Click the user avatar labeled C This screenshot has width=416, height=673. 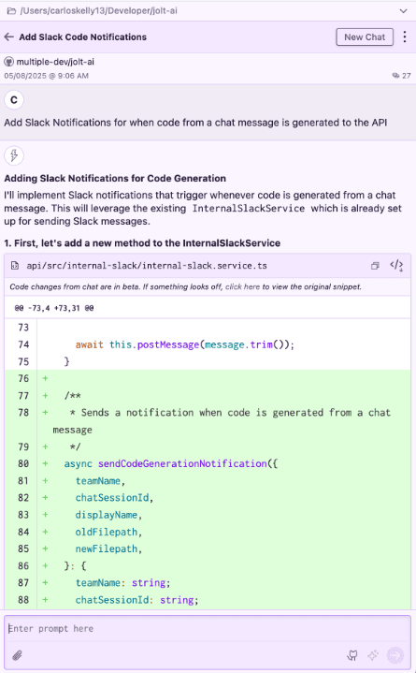[14, 100]
